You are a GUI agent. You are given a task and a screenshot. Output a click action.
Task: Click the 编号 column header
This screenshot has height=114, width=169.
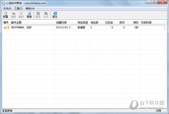pyautogui.click(x=6, y=22)
